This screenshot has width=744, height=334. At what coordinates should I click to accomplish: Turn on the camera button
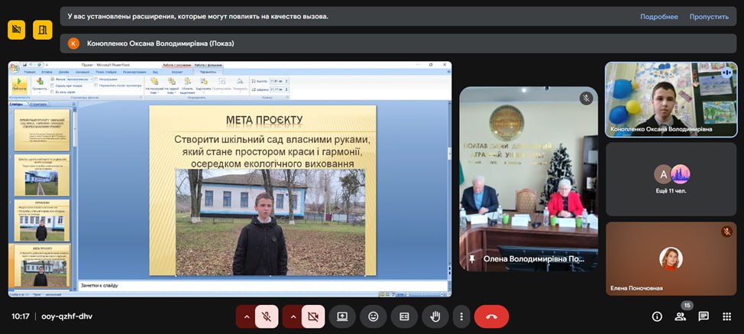312,316
